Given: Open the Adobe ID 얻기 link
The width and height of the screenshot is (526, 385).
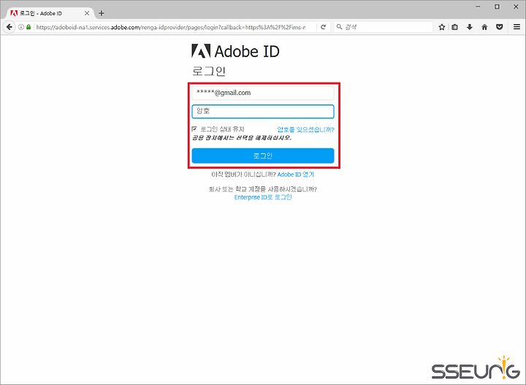Looking at the screenshot, I should (296, 175).
